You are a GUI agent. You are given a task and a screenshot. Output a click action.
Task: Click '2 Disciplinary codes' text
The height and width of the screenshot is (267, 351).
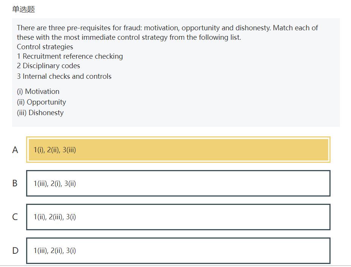pos(48,66)
